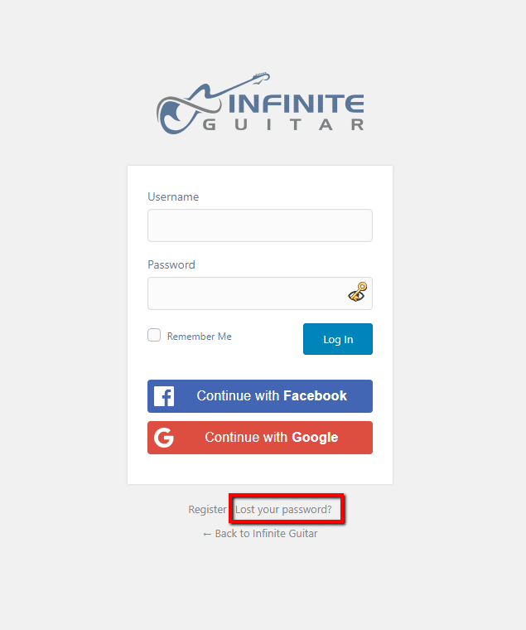Sign in using Continue with Google
Screen dimensions: 526x630
(x=260, y=438)
